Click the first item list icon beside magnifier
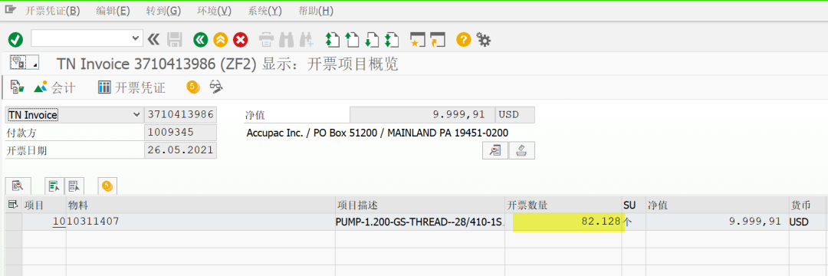 point(54,186)
